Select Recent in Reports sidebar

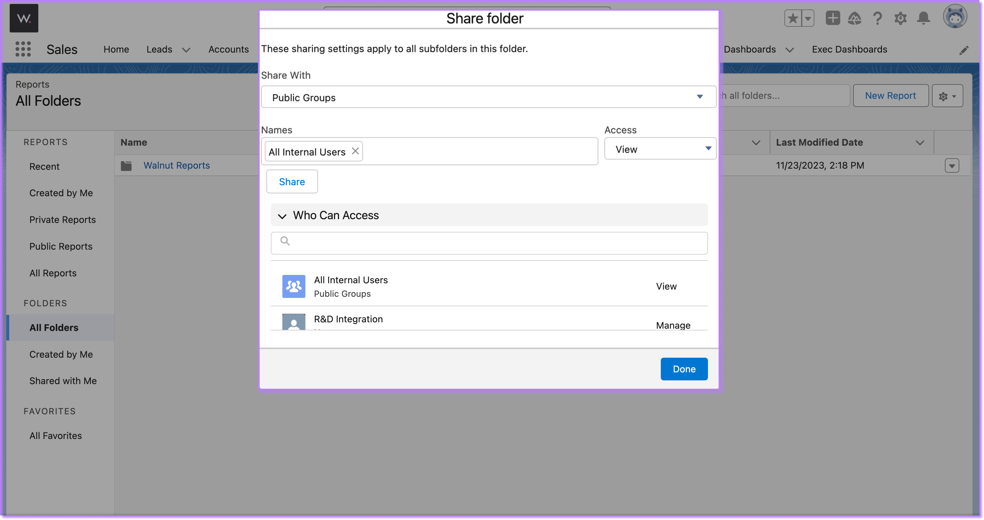[x=44, y=166]
